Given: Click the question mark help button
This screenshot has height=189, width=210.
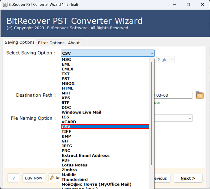Looking at the screenshot, I should coord(13,178).
